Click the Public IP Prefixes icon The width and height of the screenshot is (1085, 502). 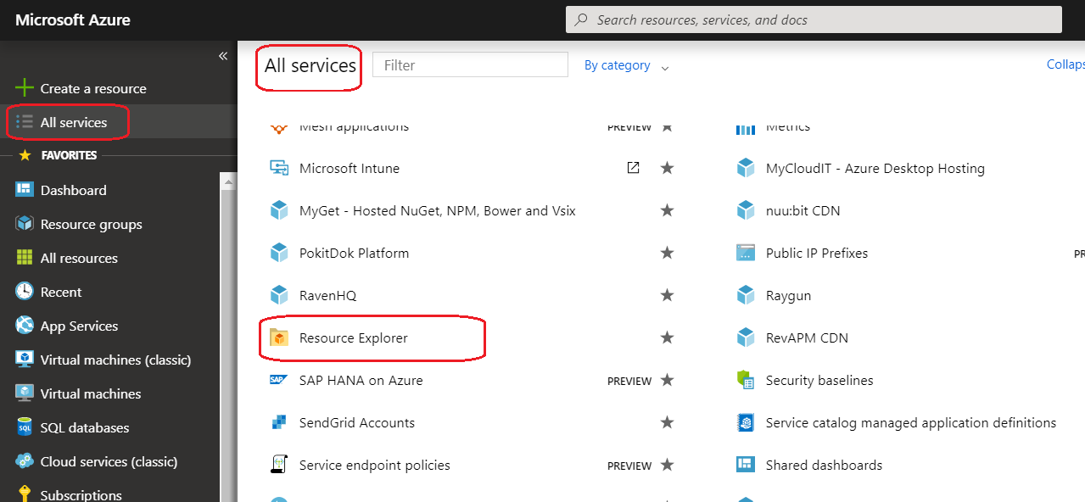pos(746,254)
